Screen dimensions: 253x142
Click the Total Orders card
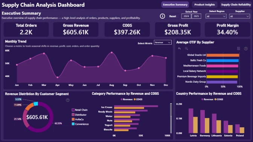(26, 29)
